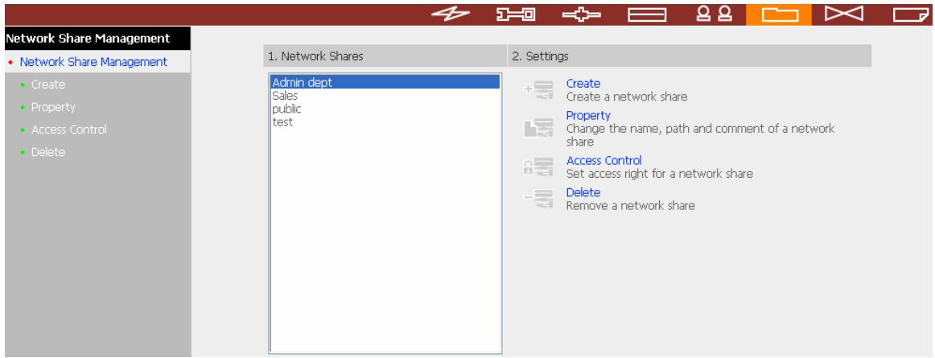Open the user management people icon
The height and width of the screenshot is (358, 935).
(714, 14)
